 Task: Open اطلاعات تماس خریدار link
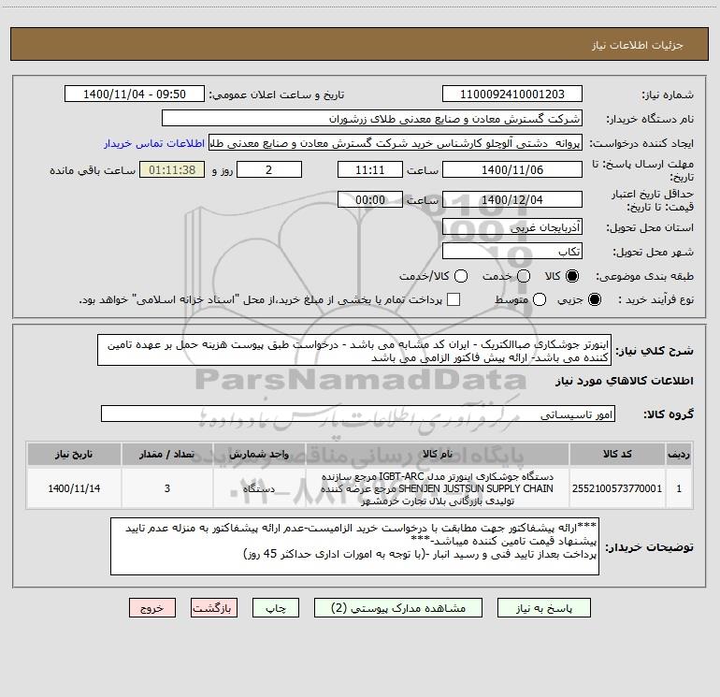click(154, 143)
